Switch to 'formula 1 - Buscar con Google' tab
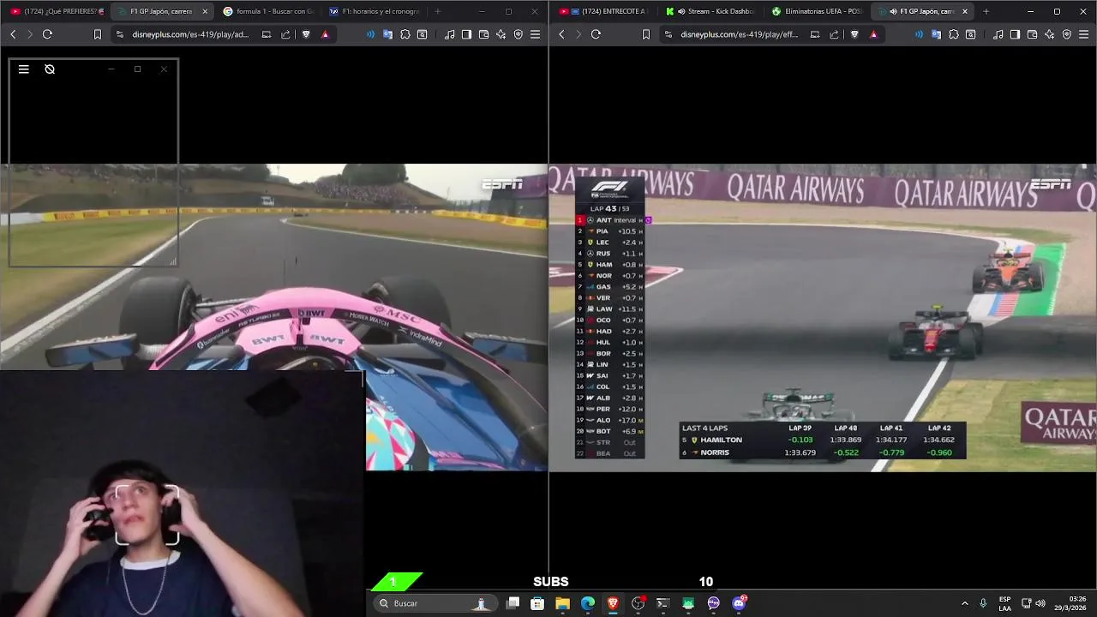Image resolution: width=1097 pixels, height=617 pixels. (268, 11)
